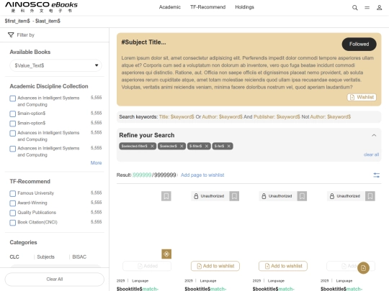389x291 pixels.
Task: Click Add page to wishlist link
Action: point(202,175)
